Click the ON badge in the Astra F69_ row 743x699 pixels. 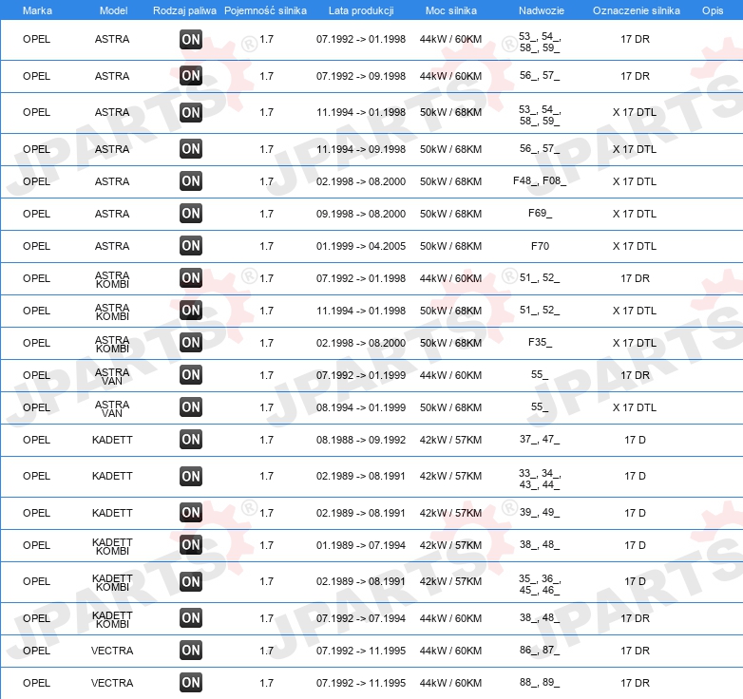coord(191,214)
